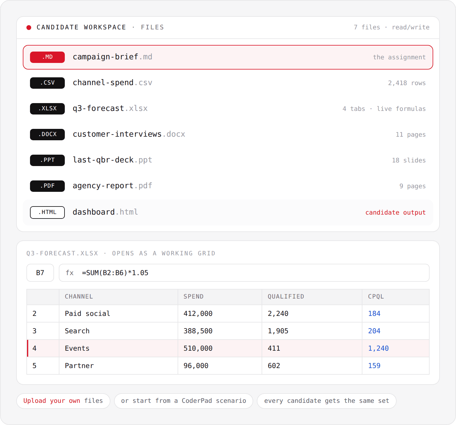
Task: Open agency-report.pdf file
Action: (x=228, y=186)
